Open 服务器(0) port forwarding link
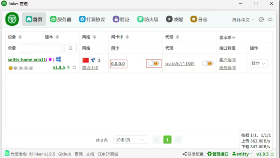 (228, 68)
